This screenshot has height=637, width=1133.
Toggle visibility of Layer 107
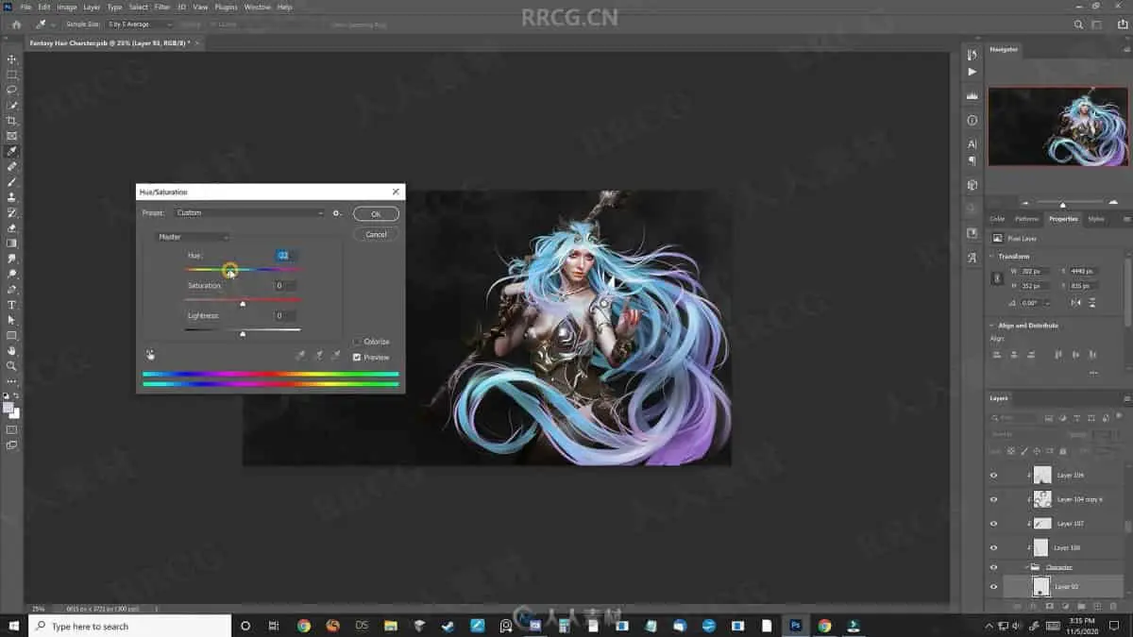pyautogui.click(x=993, y=523)
